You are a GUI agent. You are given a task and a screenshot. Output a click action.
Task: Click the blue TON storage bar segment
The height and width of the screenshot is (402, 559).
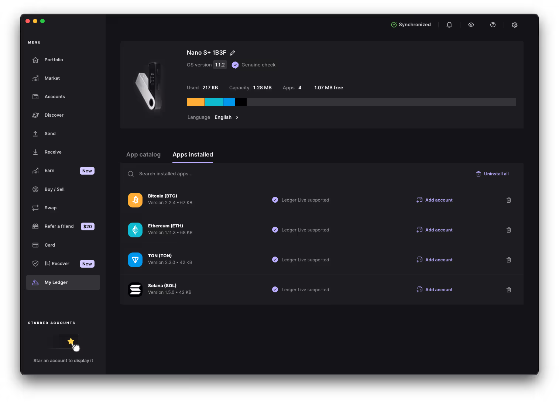pos(229,102)
